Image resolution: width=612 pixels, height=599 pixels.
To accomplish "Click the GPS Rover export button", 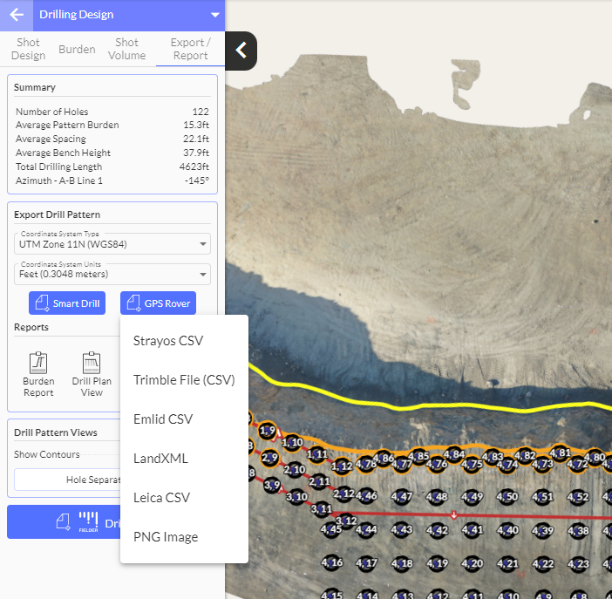I will [x=158, y=303].
